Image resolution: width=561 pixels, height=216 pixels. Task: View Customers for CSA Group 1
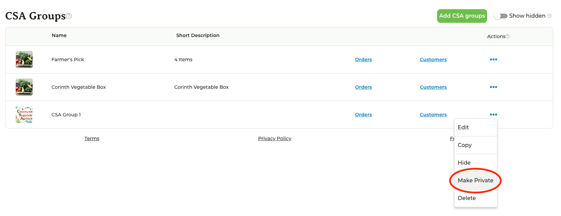point(433,115)
